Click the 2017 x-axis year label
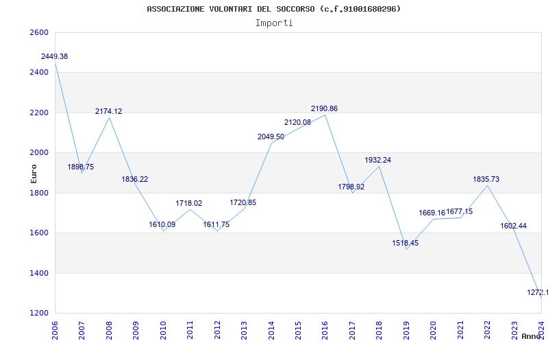Viewport: 548px width, 343px height. [352, 331]
